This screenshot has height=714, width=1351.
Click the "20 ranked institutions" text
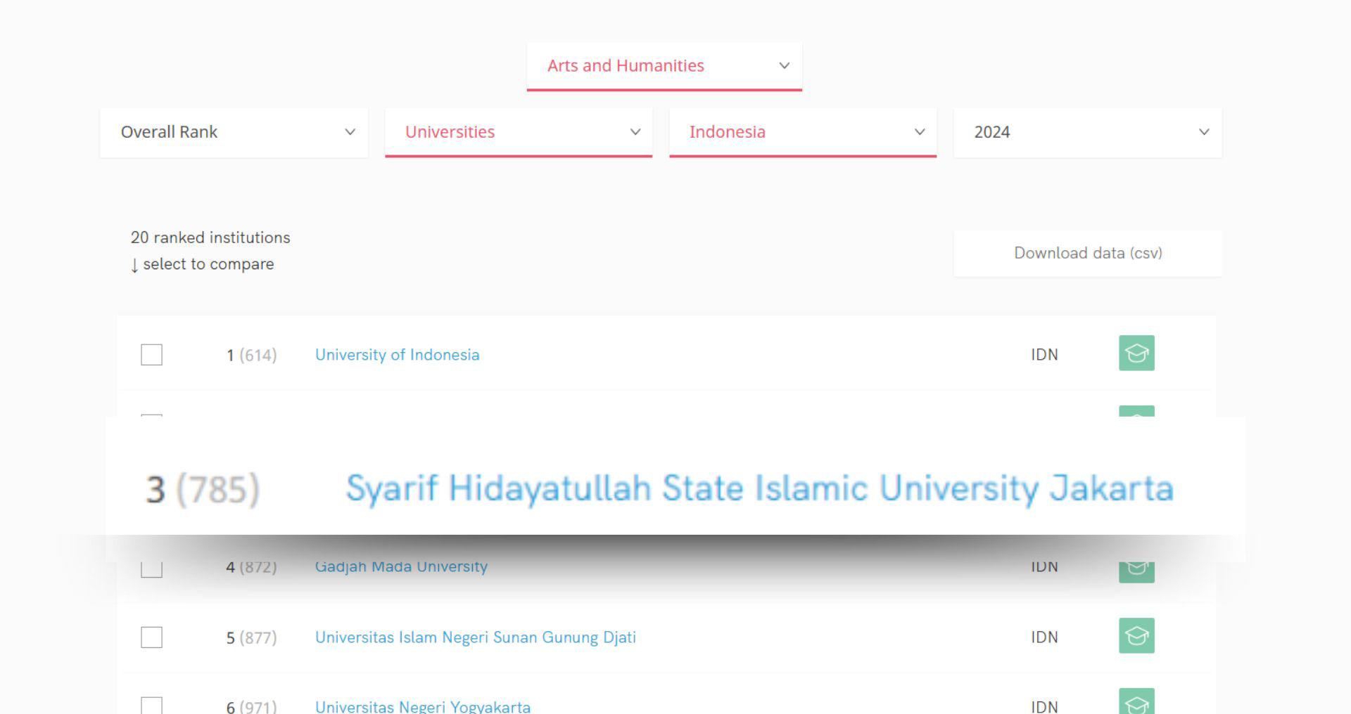point(210,238)
